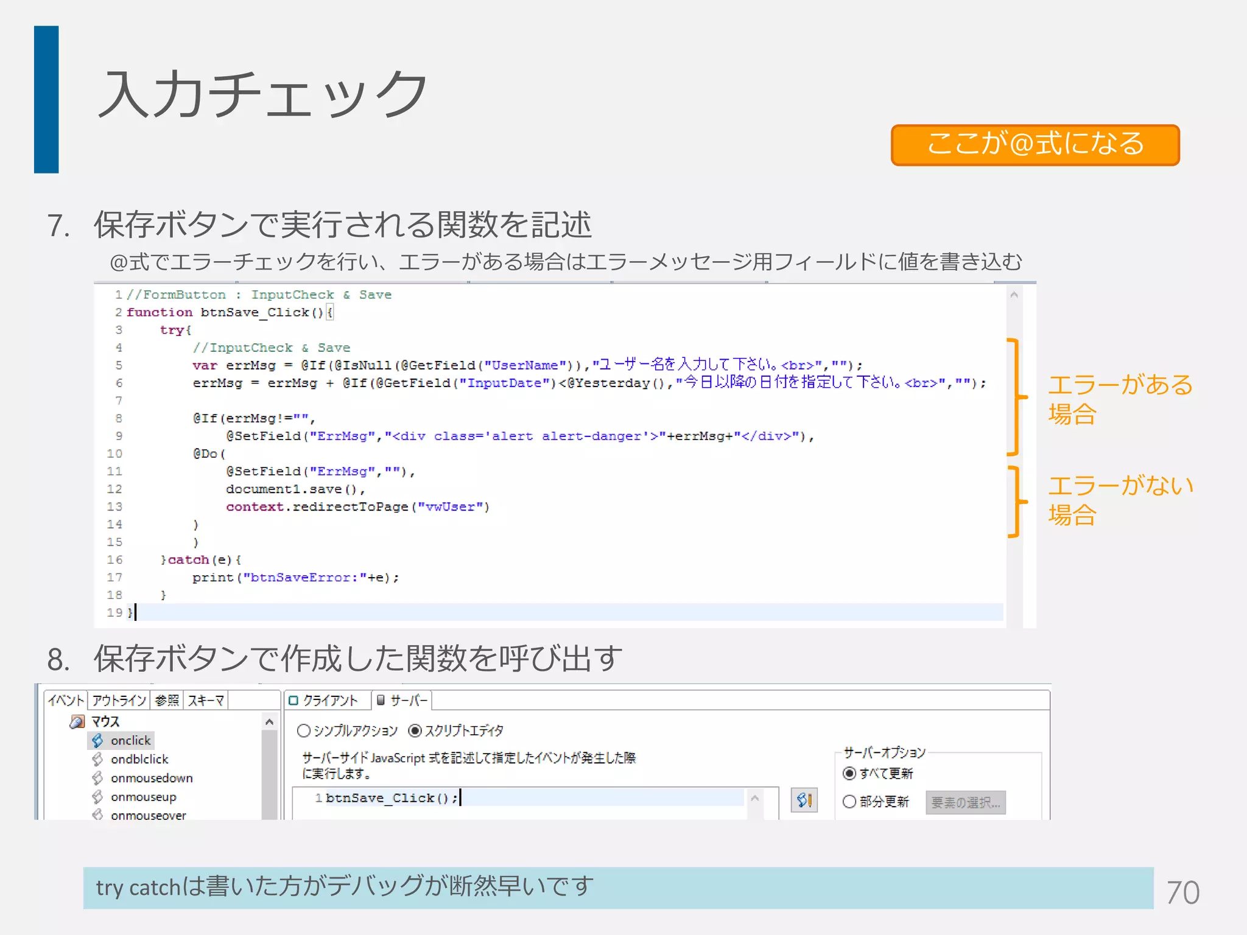Screen dimensions: 1247x935
Task: Click the クライアント tab icon
Action: (293, 701)
